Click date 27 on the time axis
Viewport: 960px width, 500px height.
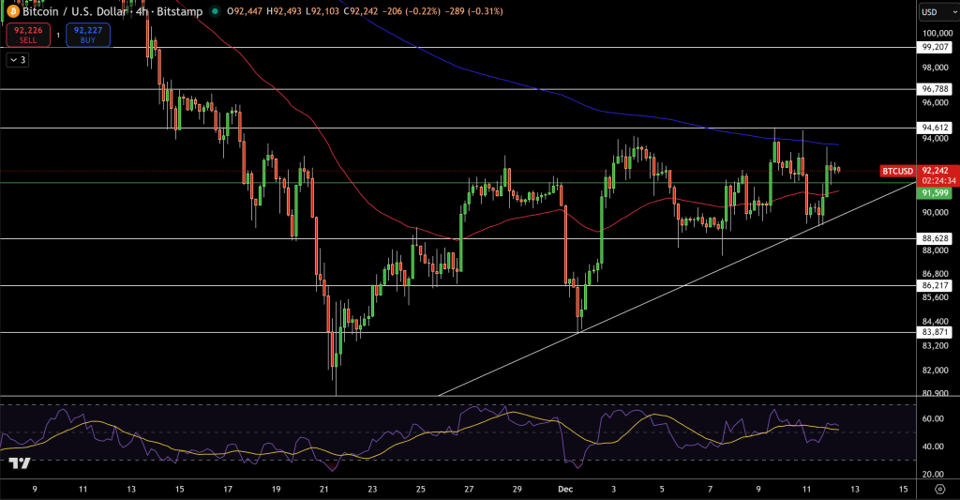click(x=469, y=489)
